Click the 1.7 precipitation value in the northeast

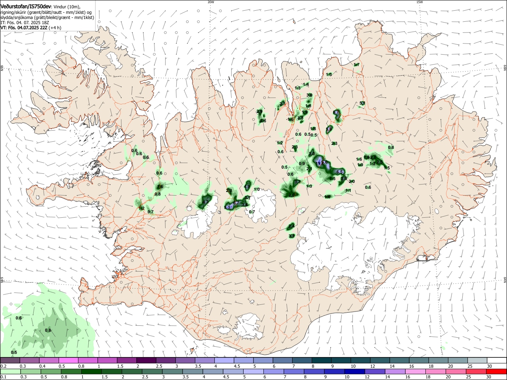coord(356,65)
